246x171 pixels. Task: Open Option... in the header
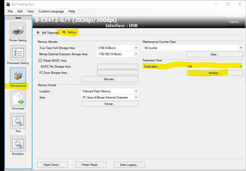235,22
